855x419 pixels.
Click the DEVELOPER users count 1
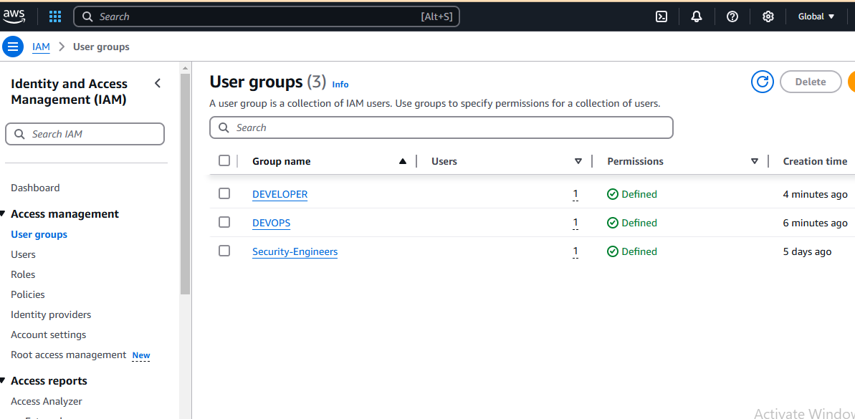point(575,194)
